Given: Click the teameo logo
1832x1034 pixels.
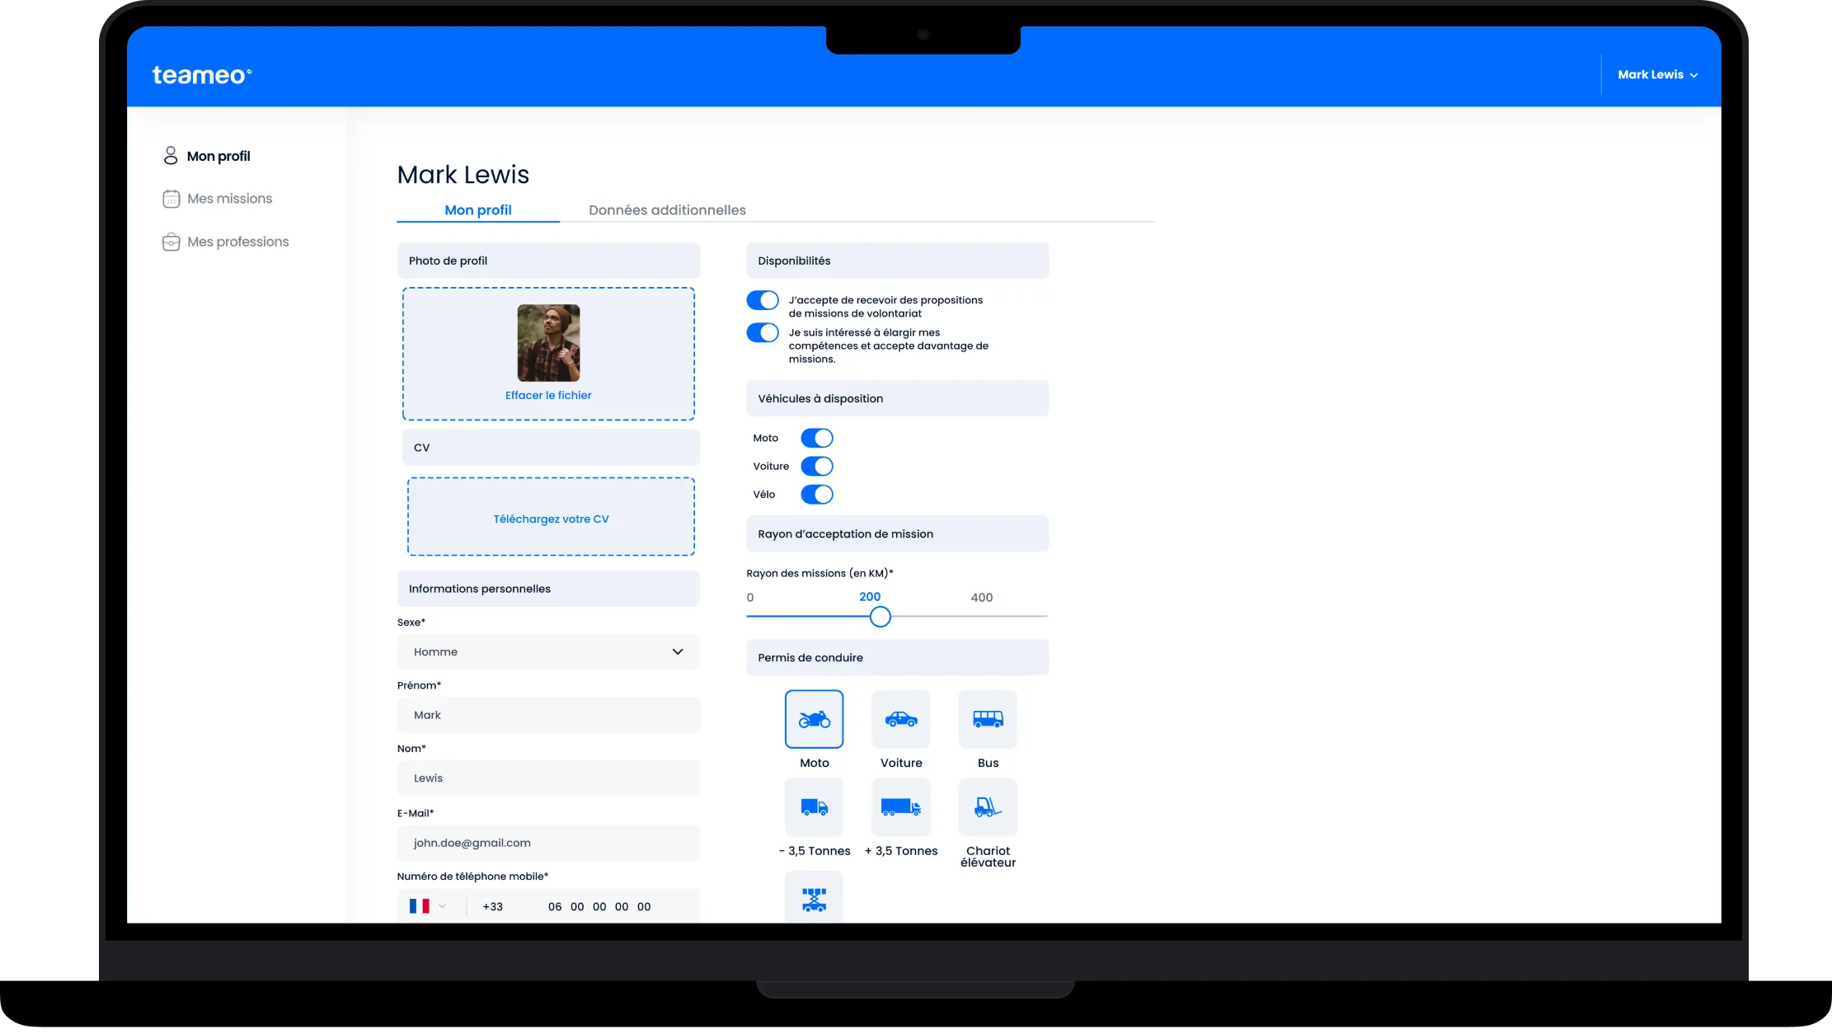Looking at the screenshot, I should point(202,75).
